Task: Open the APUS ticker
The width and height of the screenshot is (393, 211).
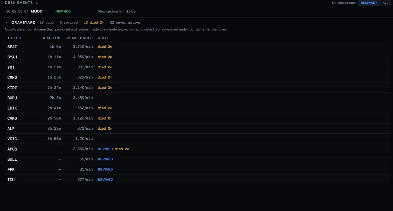Action: [x=12, y=149]
